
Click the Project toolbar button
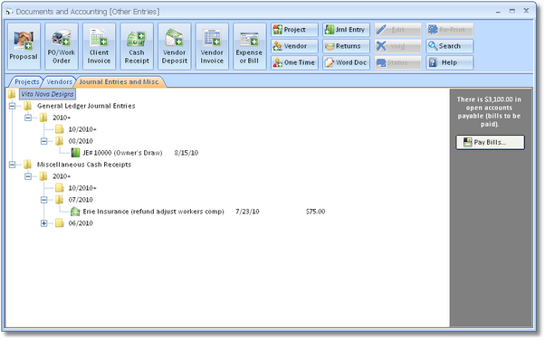294,30
